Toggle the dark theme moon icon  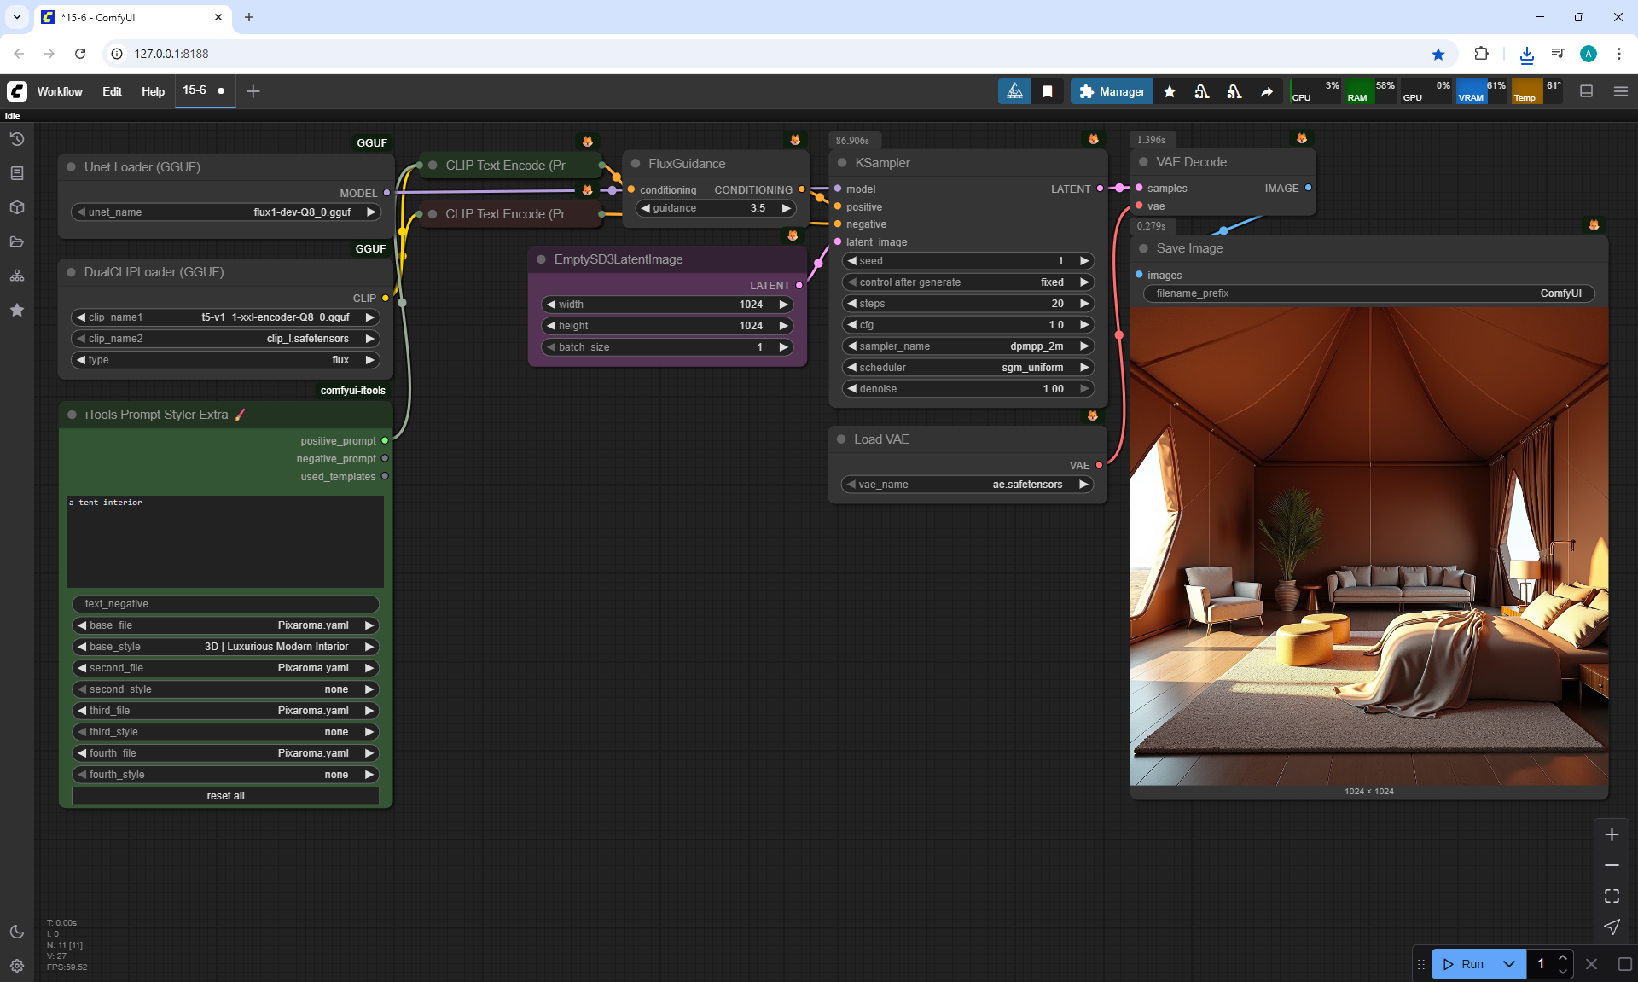click(17, 932)
